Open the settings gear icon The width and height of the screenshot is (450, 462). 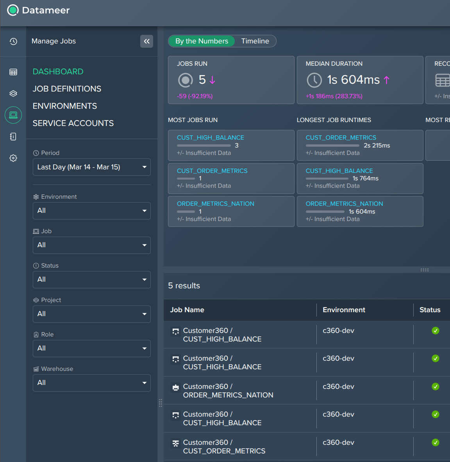click(13, 158)
